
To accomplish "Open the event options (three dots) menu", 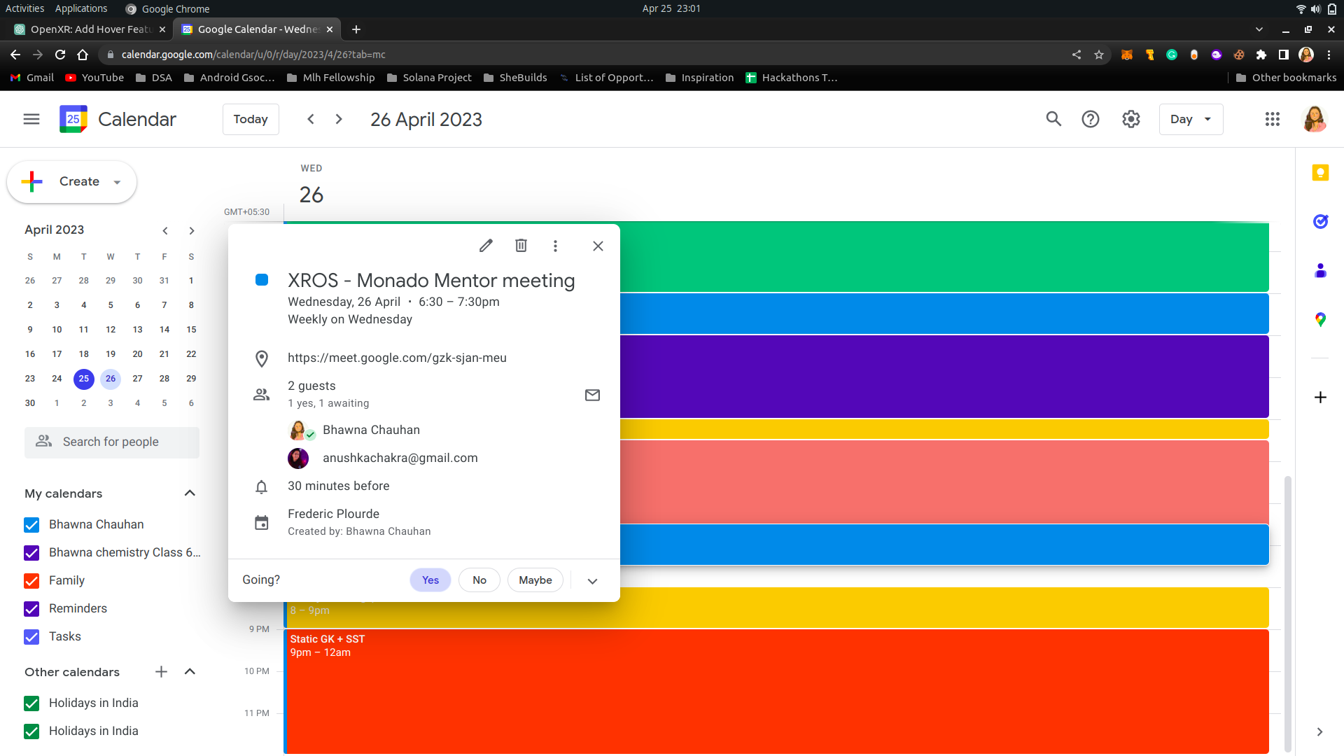I will point(555,246).
